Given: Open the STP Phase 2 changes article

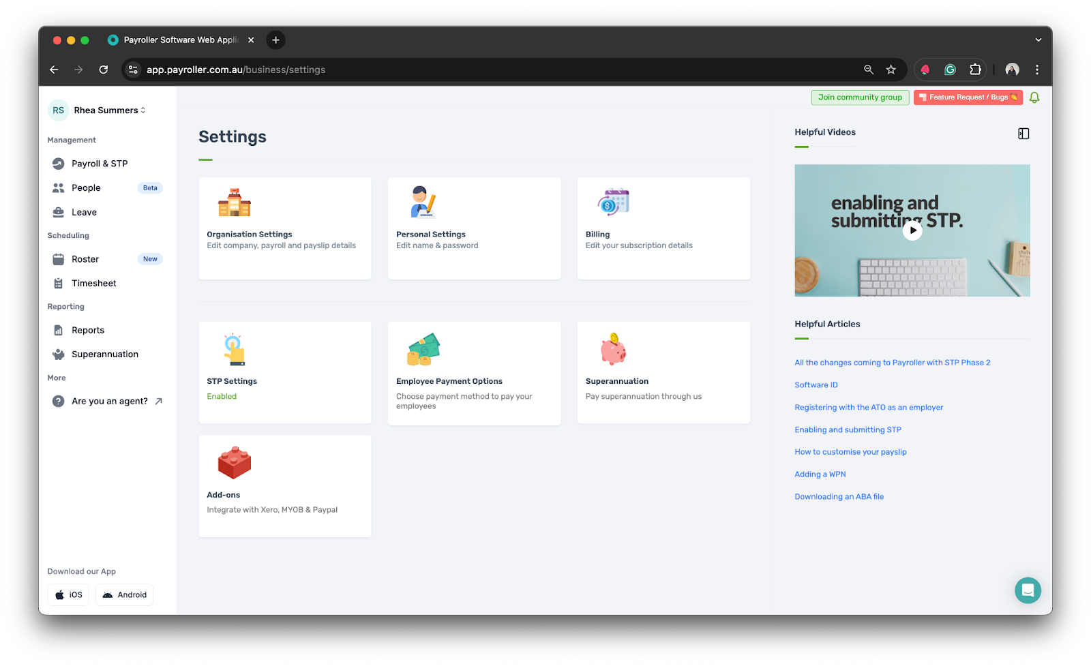Looking at the screenshot, I should click(892, 363).
